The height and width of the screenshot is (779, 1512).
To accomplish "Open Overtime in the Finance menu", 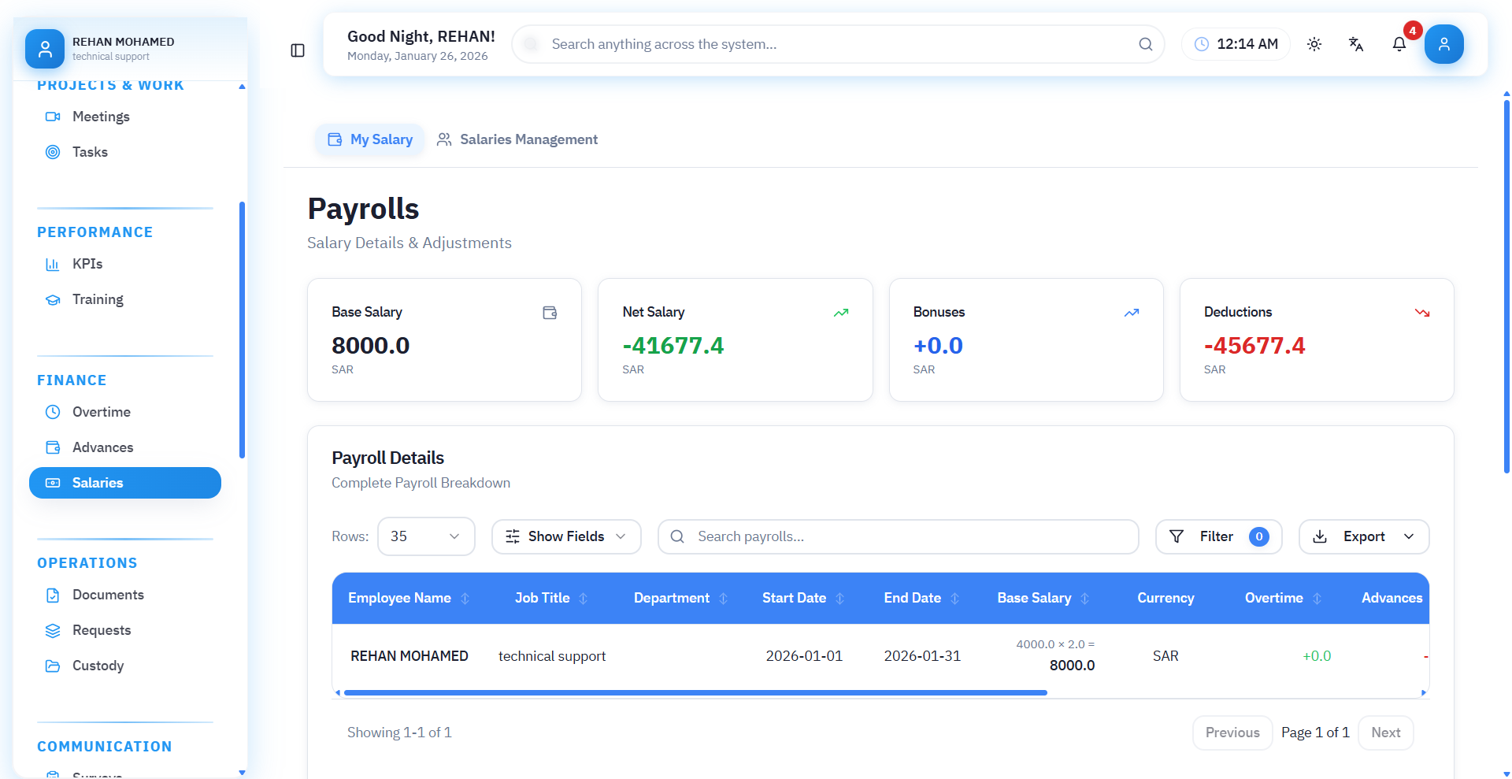I will 101,412.
